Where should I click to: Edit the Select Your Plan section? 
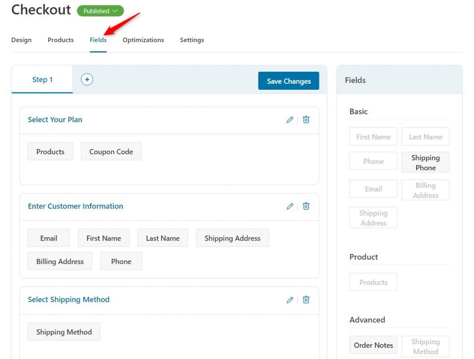pos(290,120)
